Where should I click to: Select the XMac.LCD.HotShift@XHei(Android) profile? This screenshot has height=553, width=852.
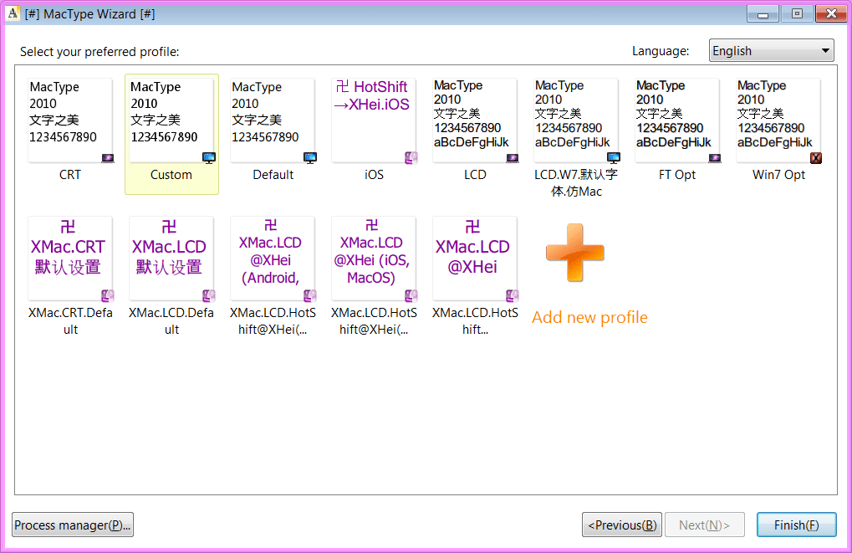coord(273,255)
